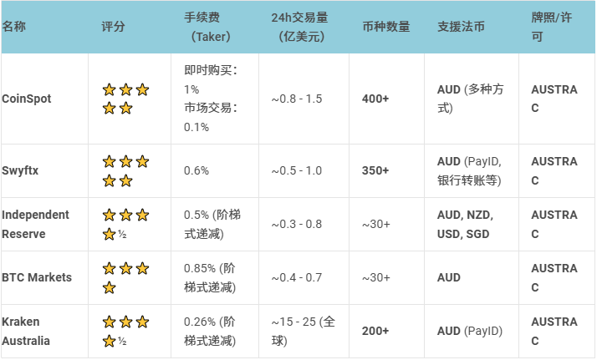Image resolution: width=597 pixels, height=360 pixels.
Task: Click BTC Markets' four-star rating
Action: click(x=125, y=277)
